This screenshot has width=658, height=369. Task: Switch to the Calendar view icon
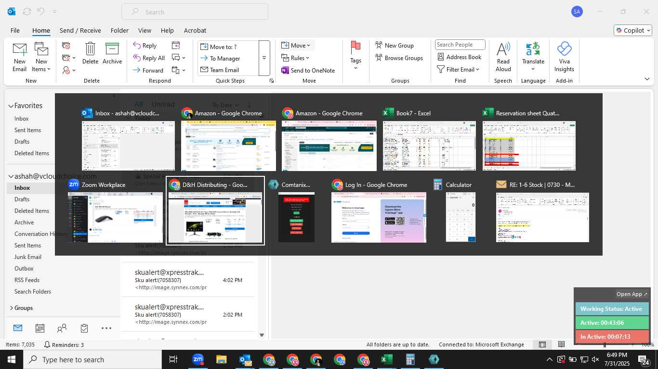[x=40, y=328]
